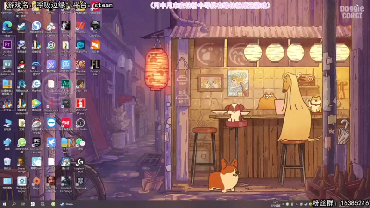The image size is (370, 208).
Task: Open the They Are Billions game icon
Action: (x=80, y=67)
